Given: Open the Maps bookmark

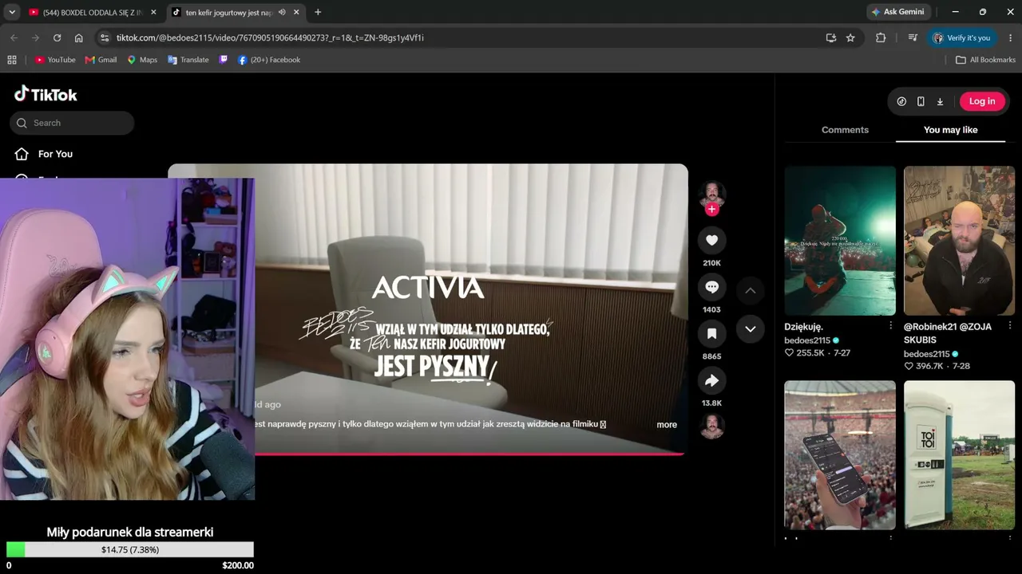Looking at the screenshot, I should (x=142, y=60).
